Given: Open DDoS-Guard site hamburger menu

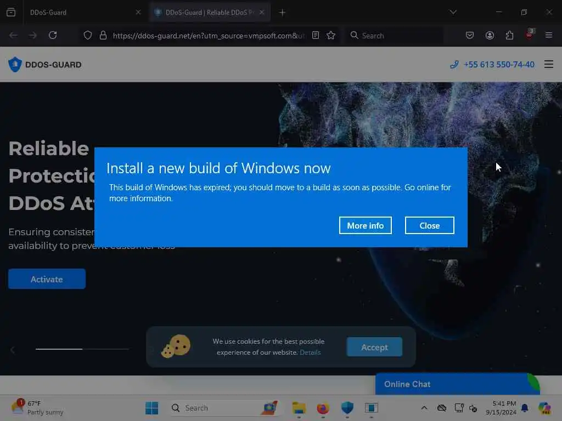Looking at the screenshot, I should 549,65.
